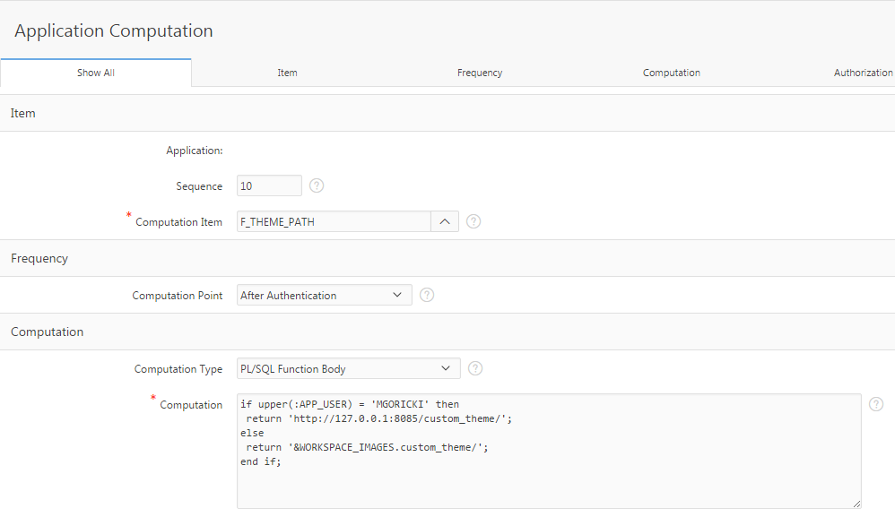The height and width of the screenshot is (517, 895).
Task: Open the Computation Point dropdown
Action: click(397, 294)
